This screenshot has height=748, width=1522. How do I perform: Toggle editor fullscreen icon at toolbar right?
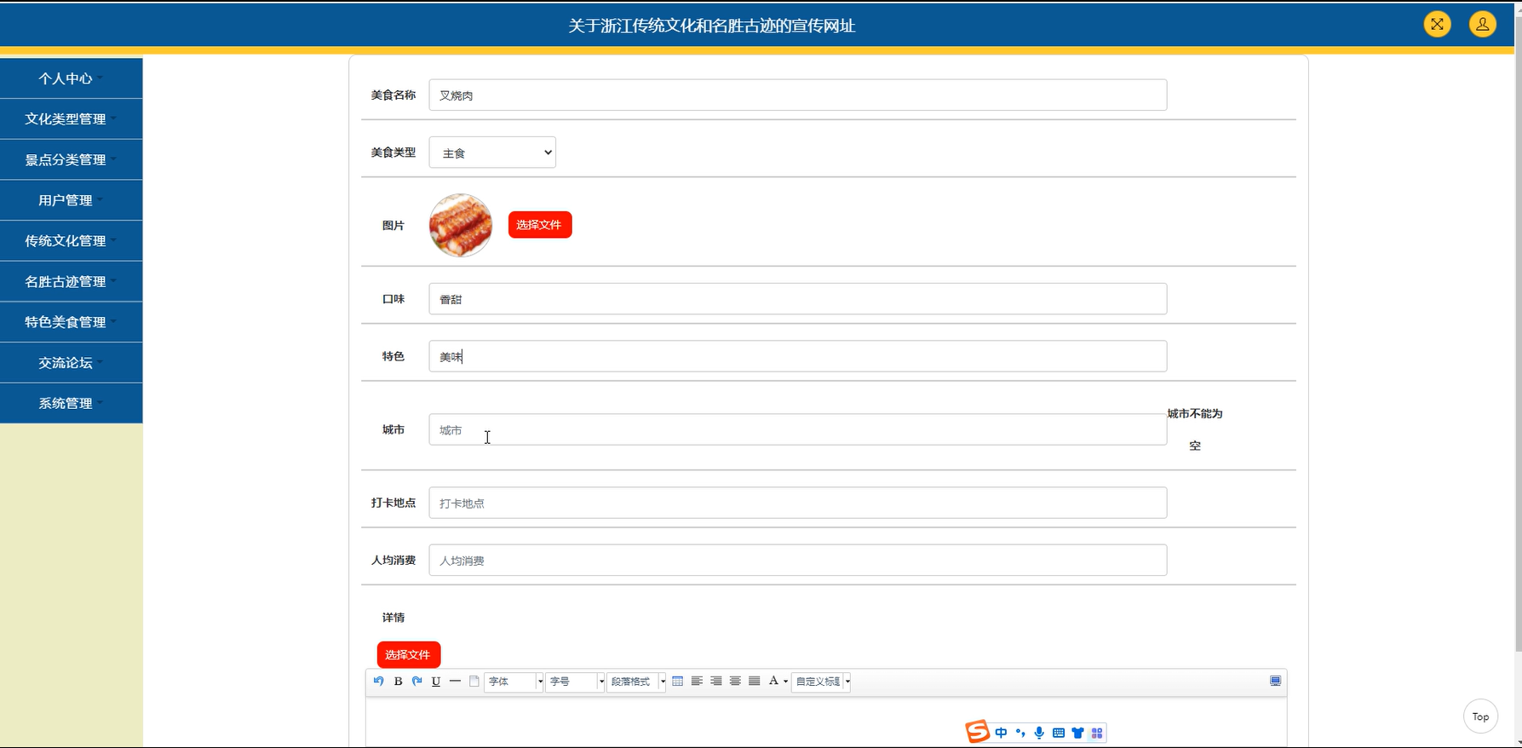tap(1275, 681)
